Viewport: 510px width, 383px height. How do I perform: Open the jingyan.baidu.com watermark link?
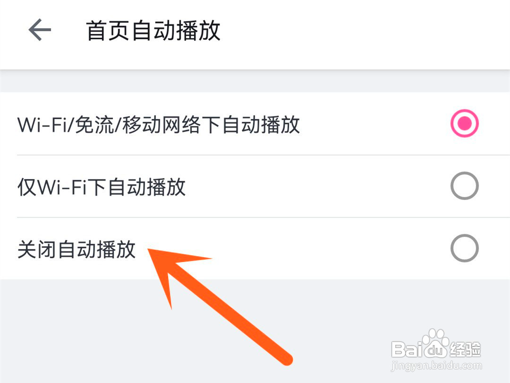click(x=436, y=366)
